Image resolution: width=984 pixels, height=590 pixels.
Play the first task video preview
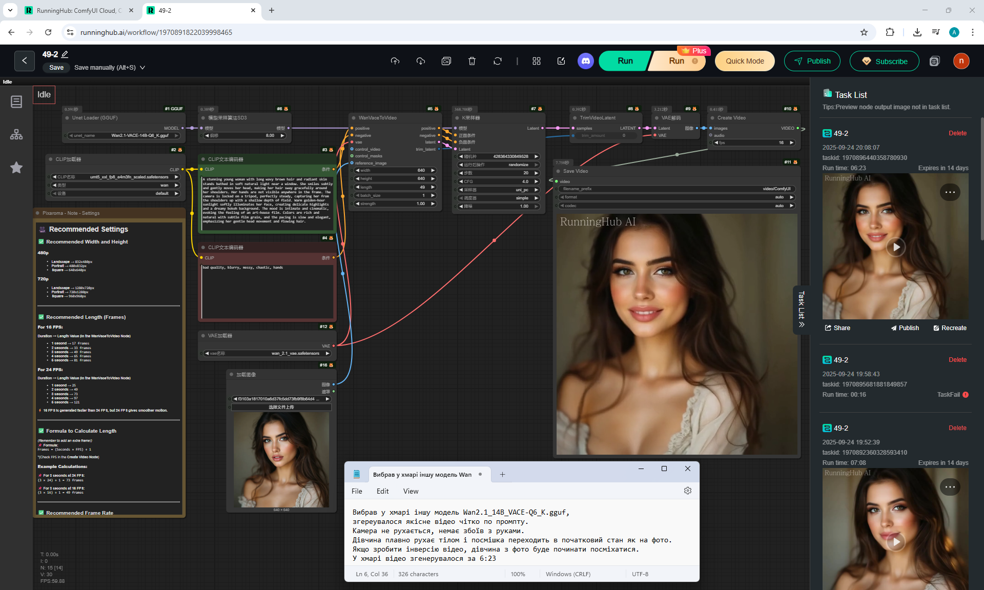coord(896,247)
